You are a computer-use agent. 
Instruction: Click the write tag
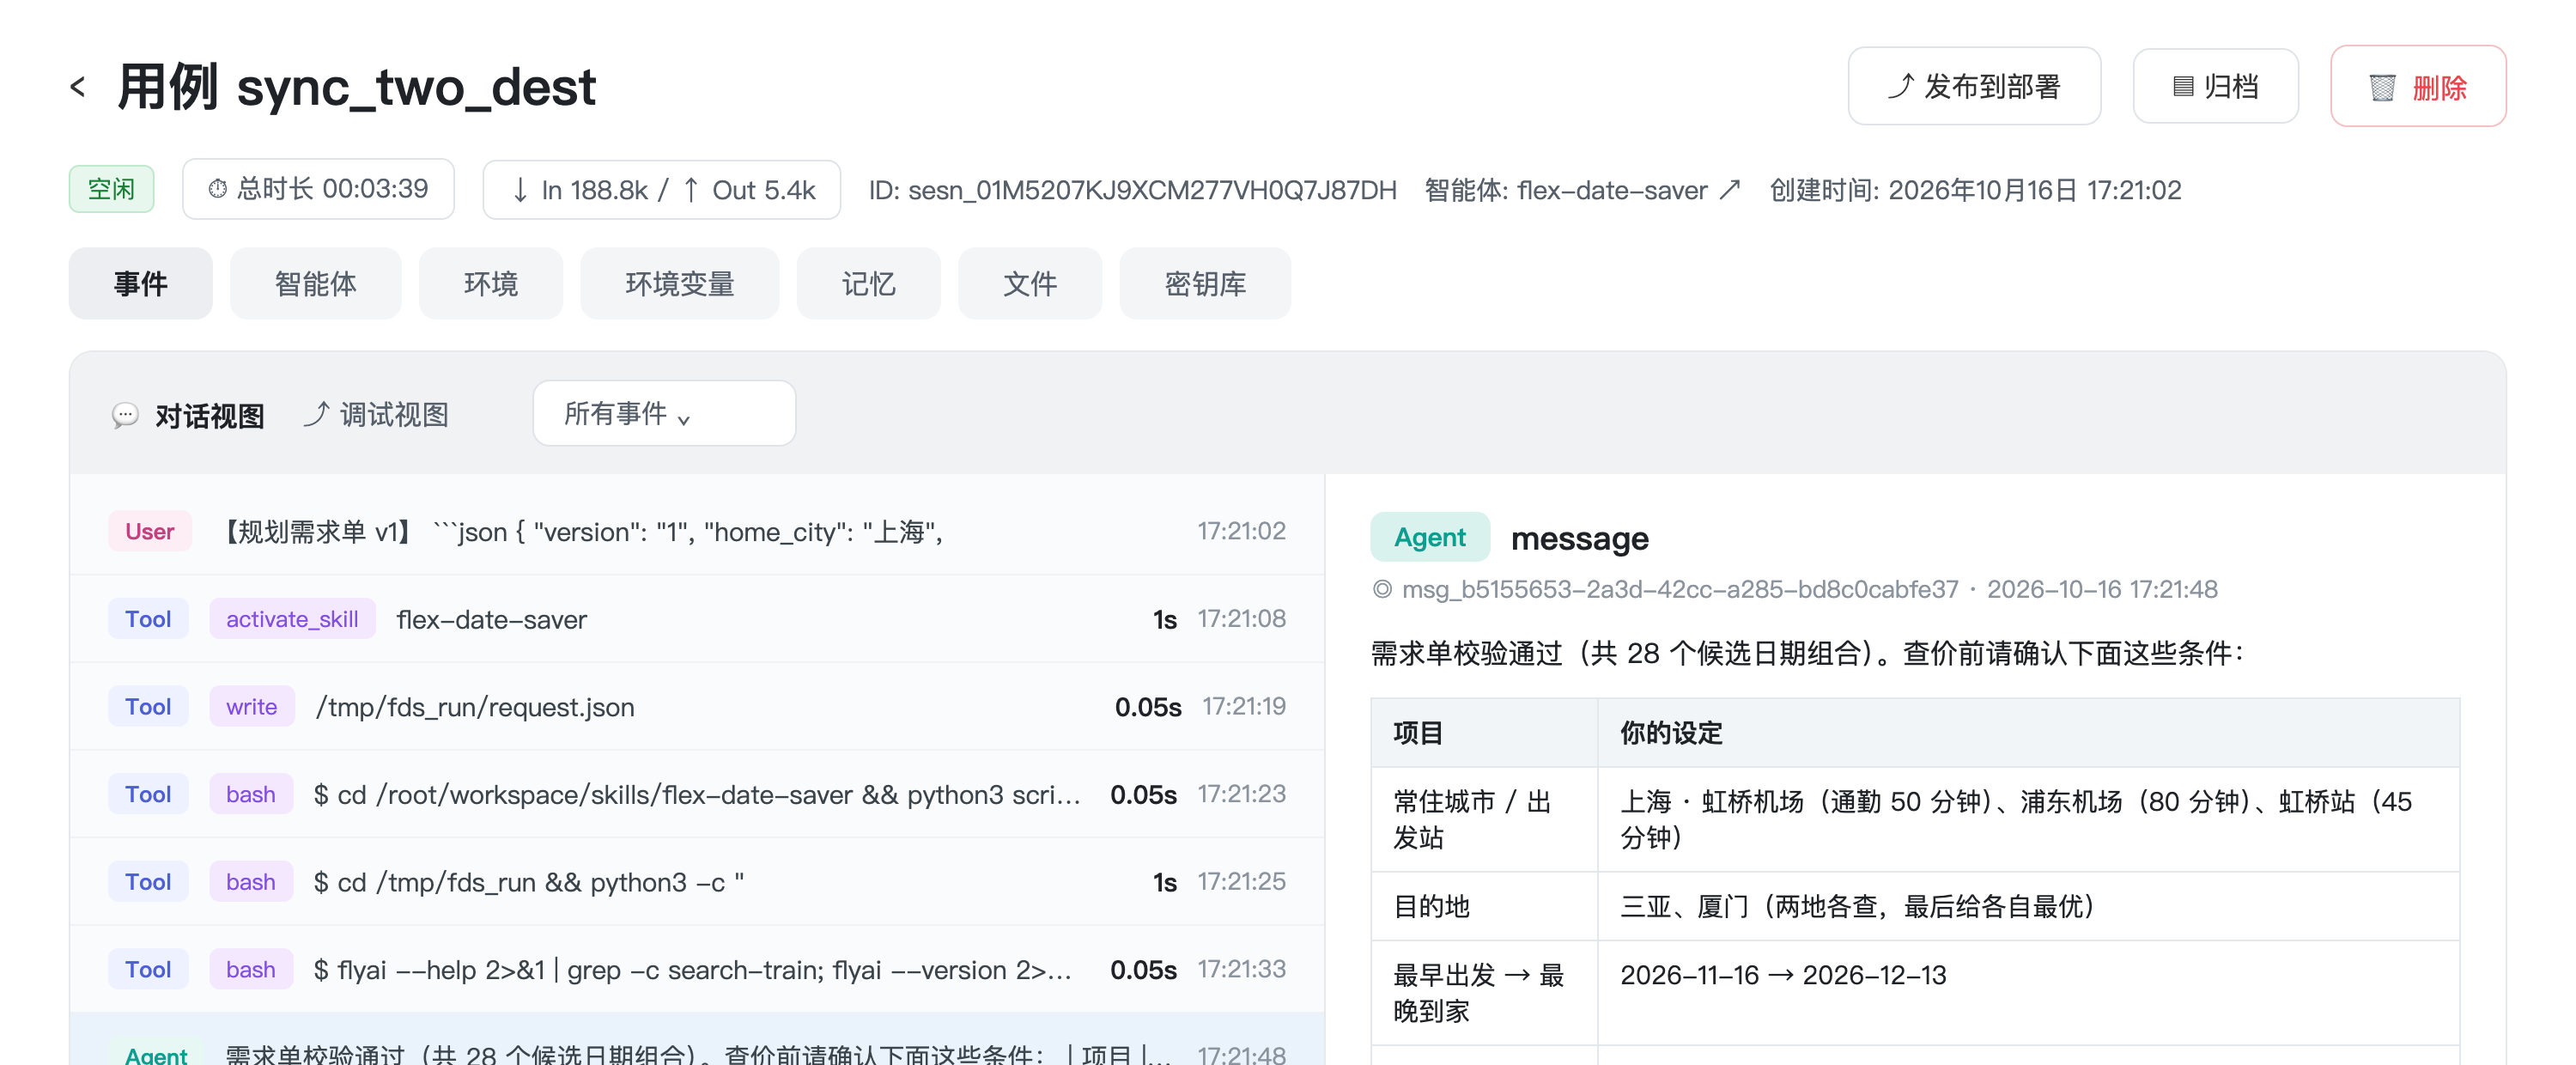click(x=252, y=706)
